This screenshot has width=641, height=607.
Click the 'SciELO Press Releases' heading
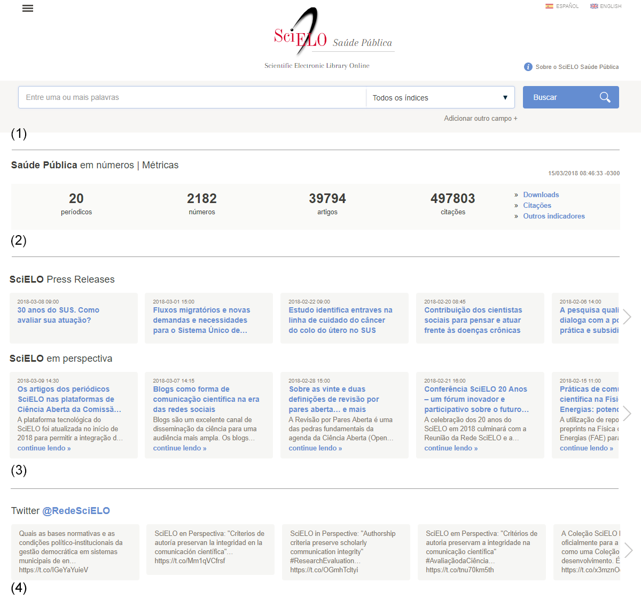click(x=62, y=279)
